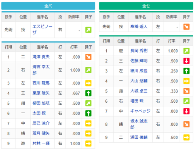Open player link 増田 珠
The width and height of the screenshot is (194, 150).
click(x=137, y=101)
